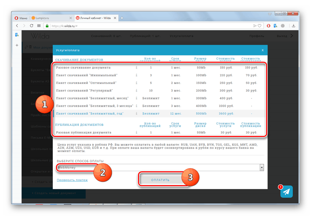
Task: Click the send-page arrow icon in address bar
Action: tap(255, 26)
